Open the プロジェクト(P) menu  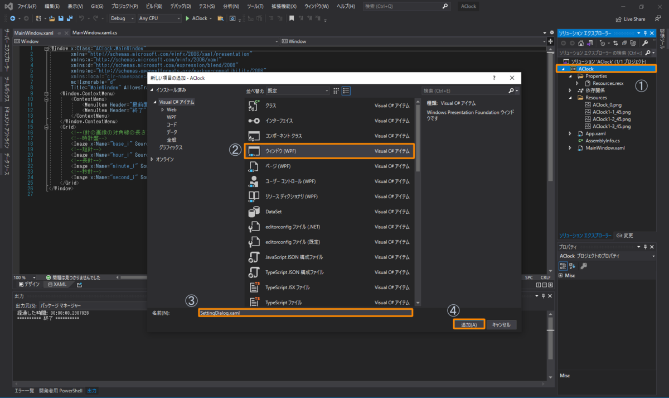125,6
